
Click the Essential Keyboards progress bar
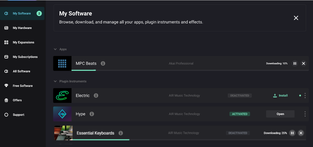pyautogui.click(x=189, y=140)
